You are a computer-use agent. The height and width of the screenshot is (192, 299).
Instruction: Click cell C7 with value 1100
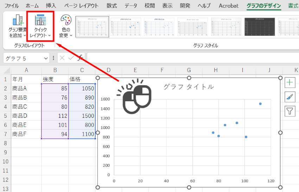pos(82,134)
